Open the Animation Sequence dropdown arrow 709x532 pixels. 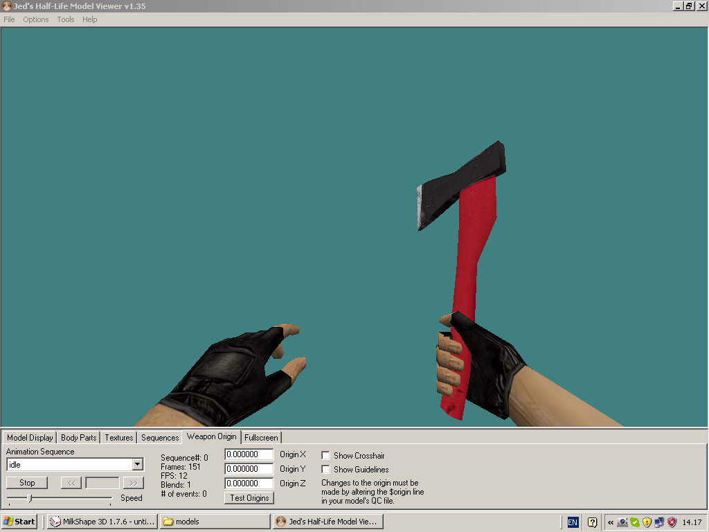138,464
